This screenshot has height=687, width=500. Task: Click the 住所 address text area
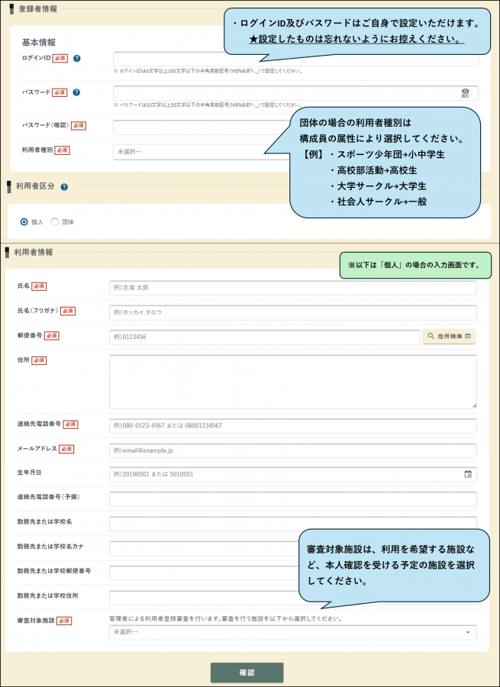pyautogui.click(x=292, y=382)
